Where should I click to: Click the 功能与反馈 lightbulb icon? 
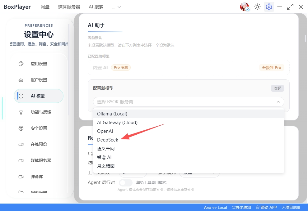click(21, 112)
